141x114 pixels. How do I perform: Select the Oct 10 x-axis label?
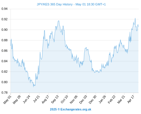[64, 99]
